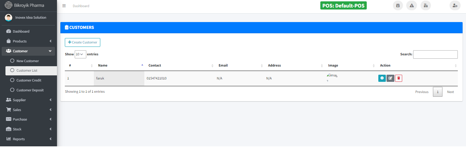Open the Show entries count dropdown
466x164 pixels.
[x=80, y=54]
